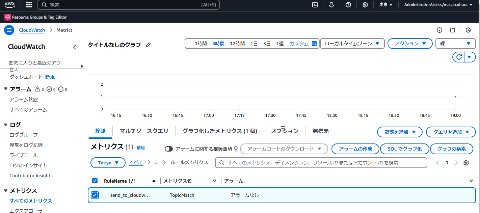The image size is (480, 213).
Task: Open the アクション dropdown
Action: (410, 44)
